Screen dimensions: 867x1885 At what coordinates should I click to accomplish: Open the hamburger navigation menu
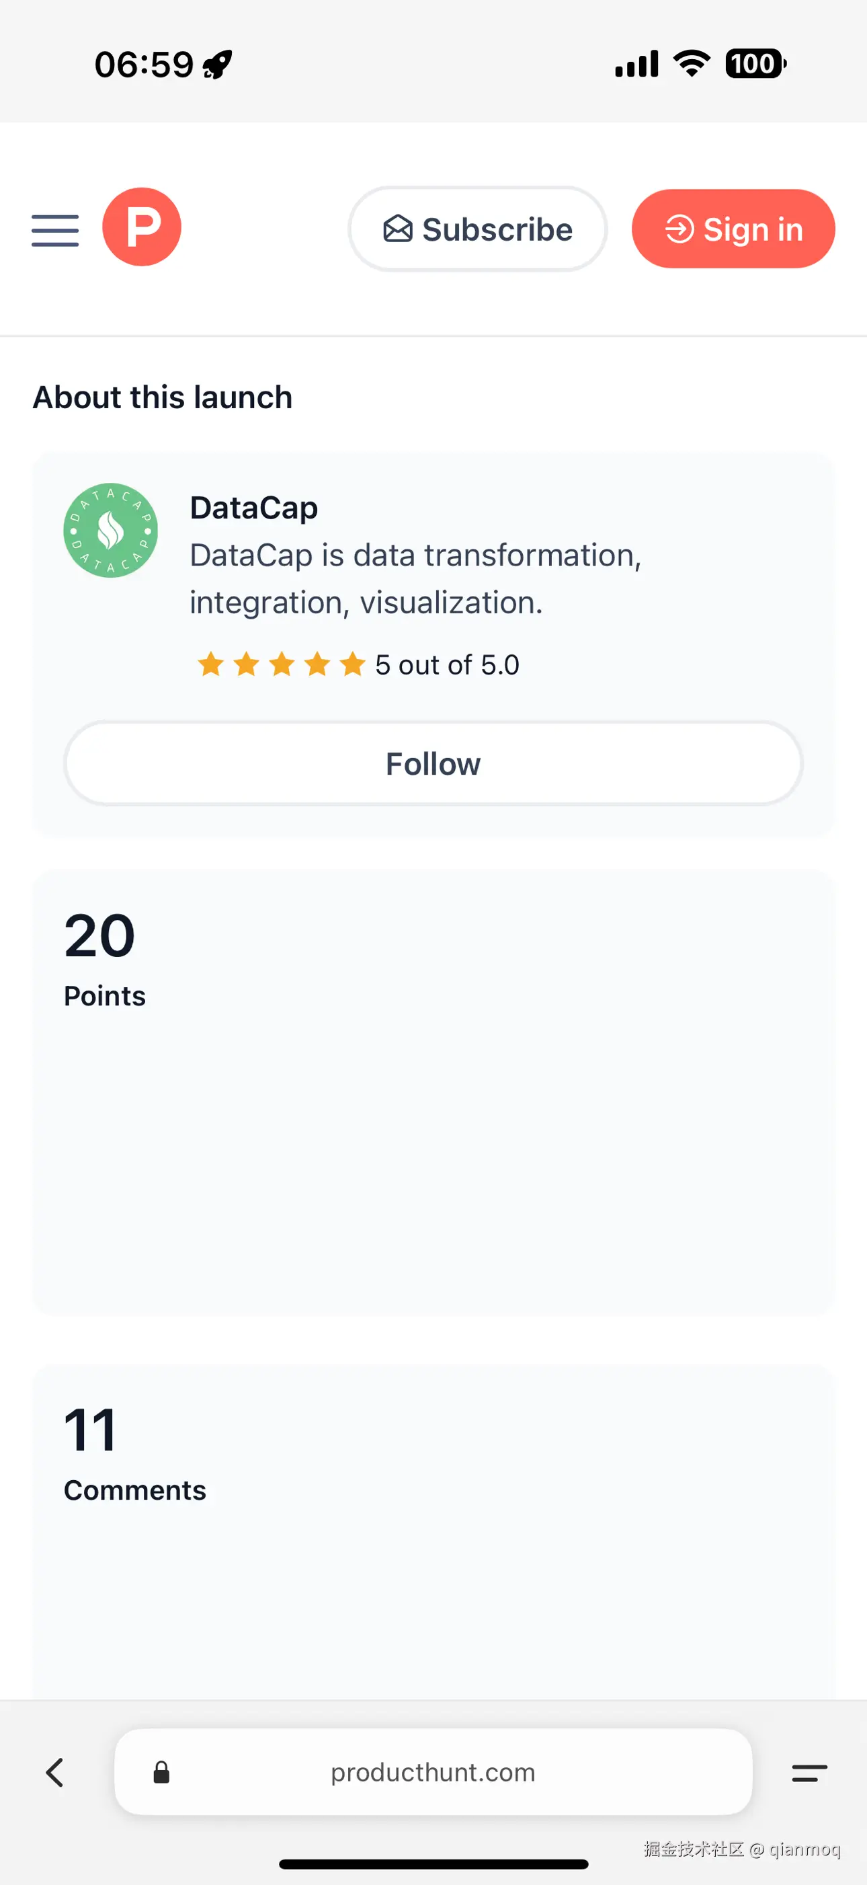[55, 230]
